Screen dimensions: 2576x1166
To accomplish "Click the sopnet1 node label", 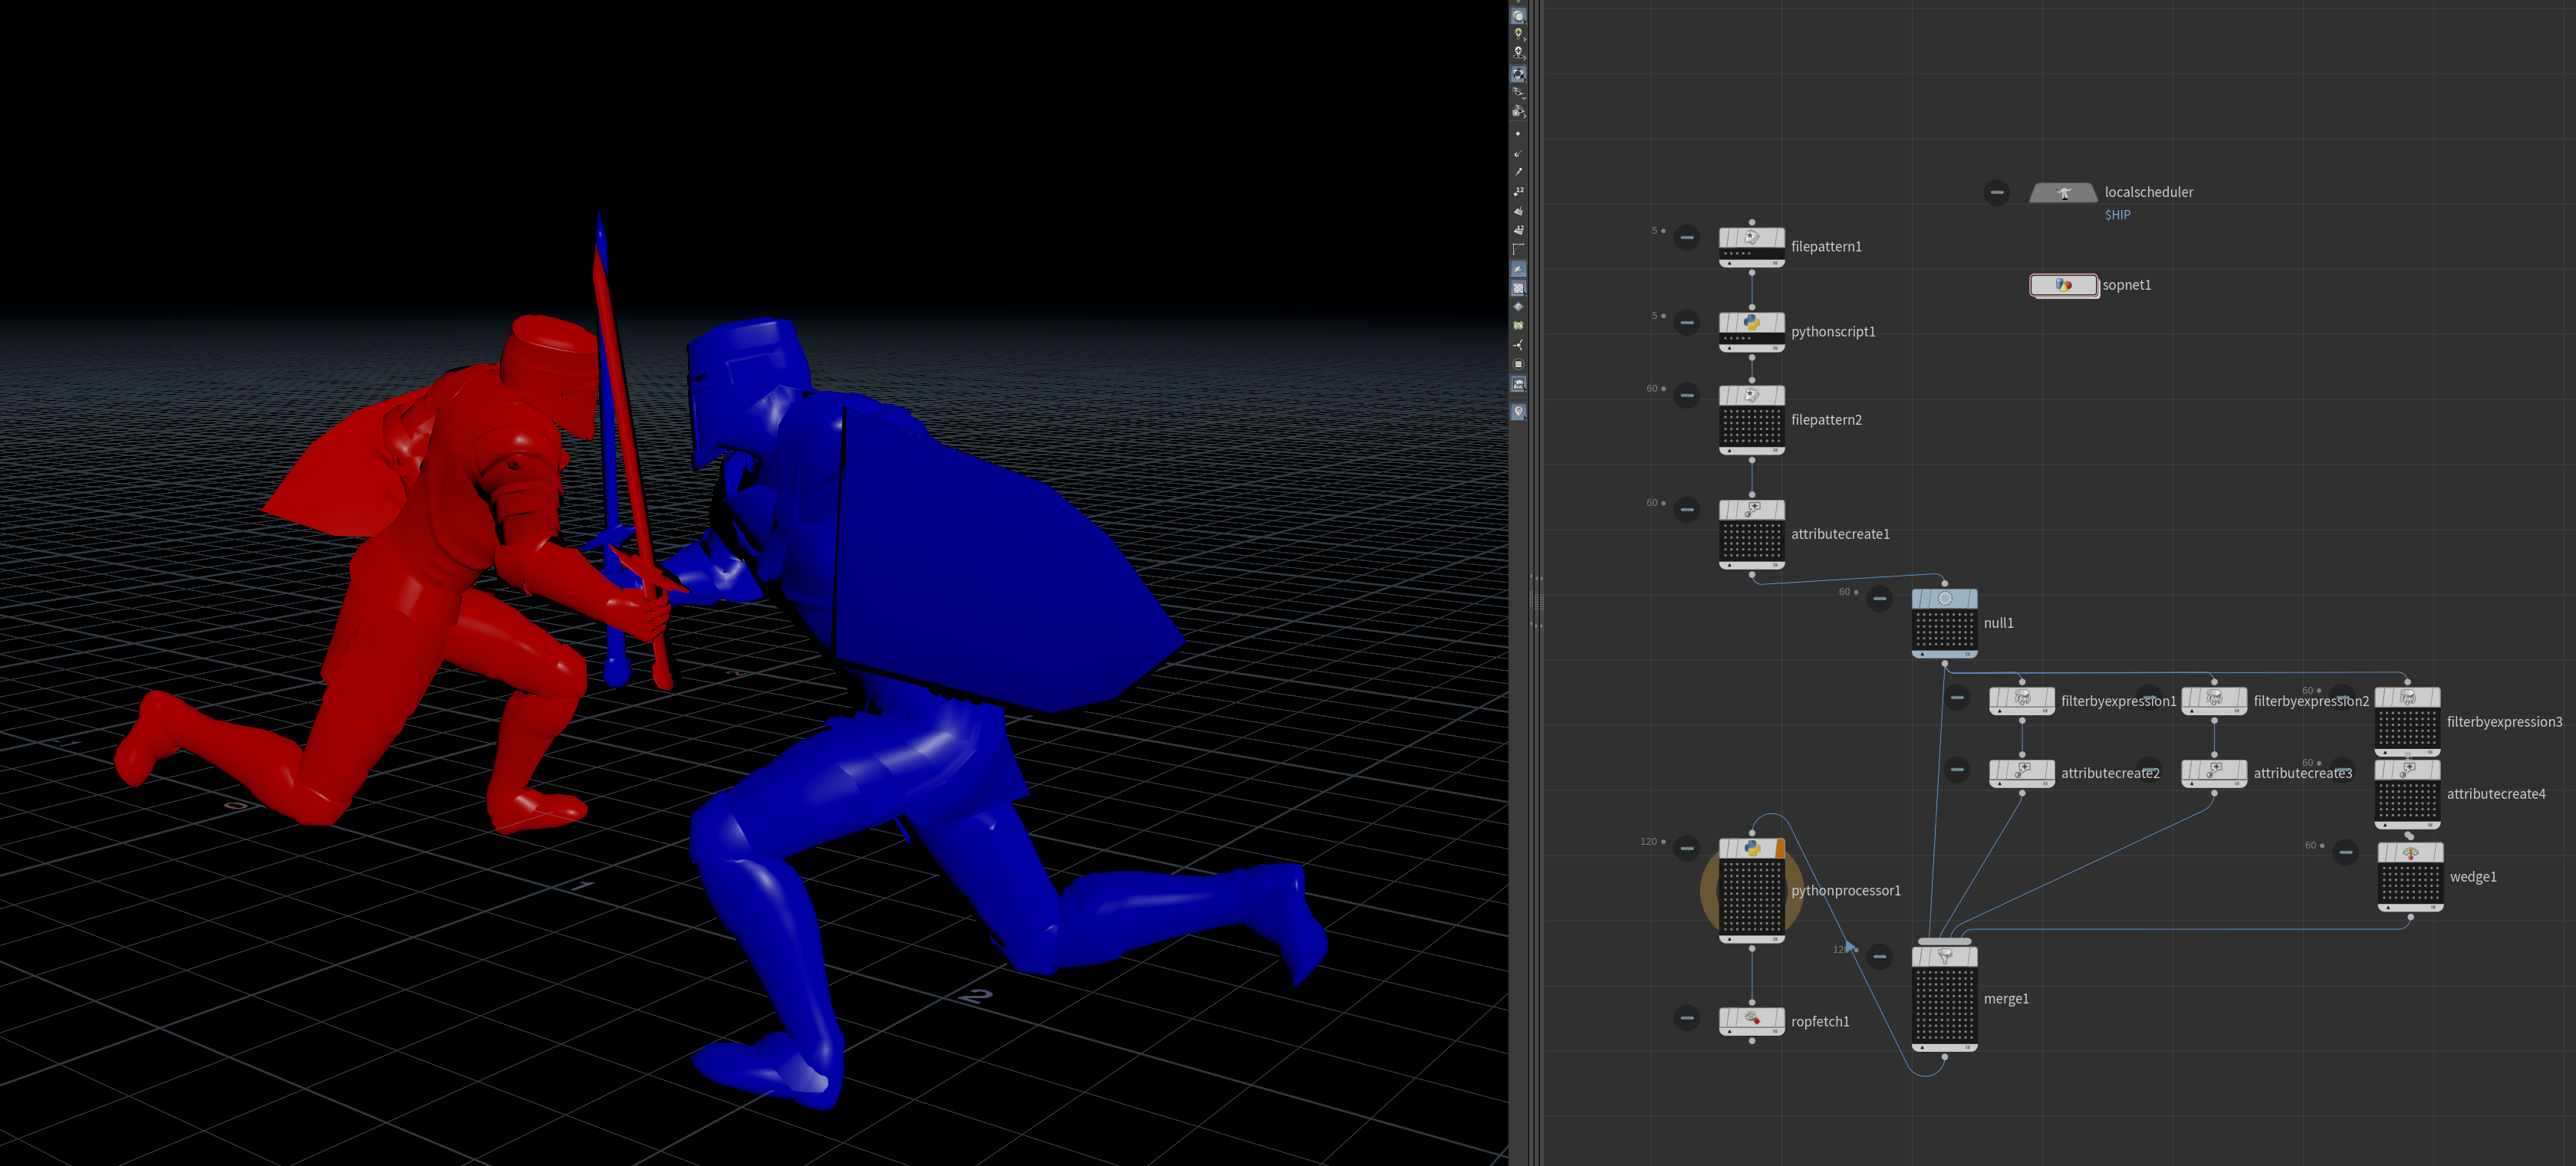I will (2126, 285).
